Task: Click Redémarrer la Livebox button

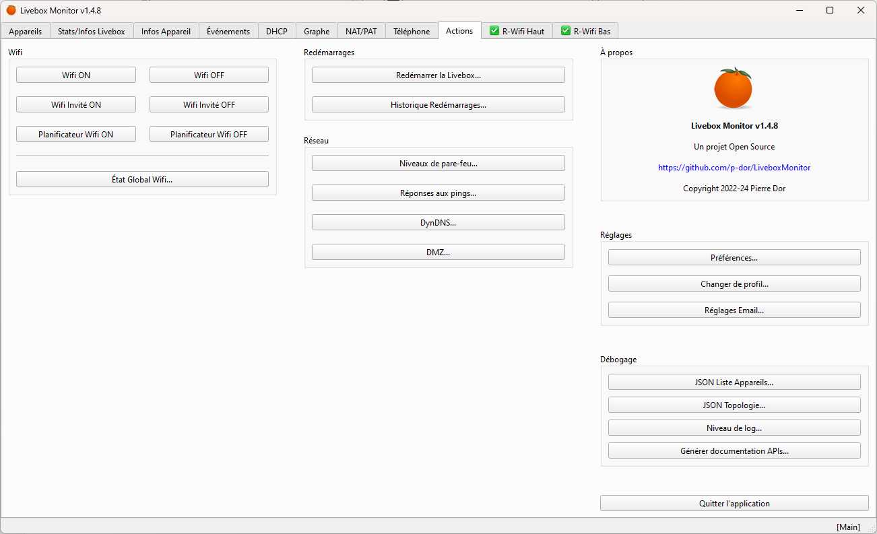Action: click(438, 75)
